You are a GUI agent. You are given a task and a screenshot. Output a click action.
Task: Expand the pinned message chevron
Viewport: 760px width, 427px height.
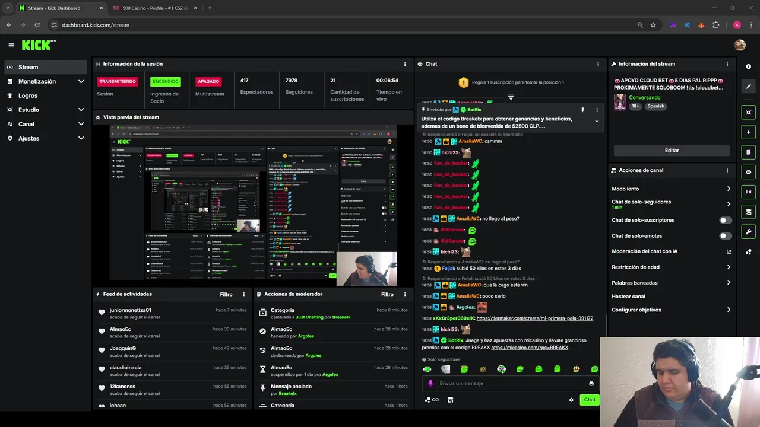tap(597, 121)
